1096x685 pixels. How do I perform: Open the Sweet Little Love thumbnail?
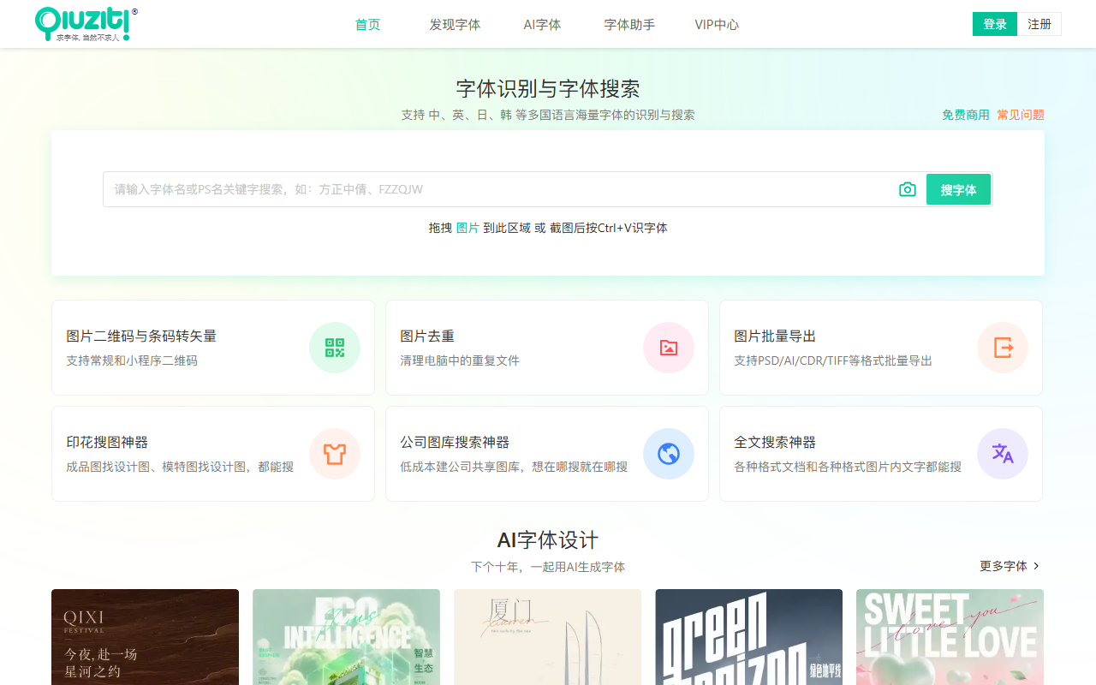pos(950,637)
